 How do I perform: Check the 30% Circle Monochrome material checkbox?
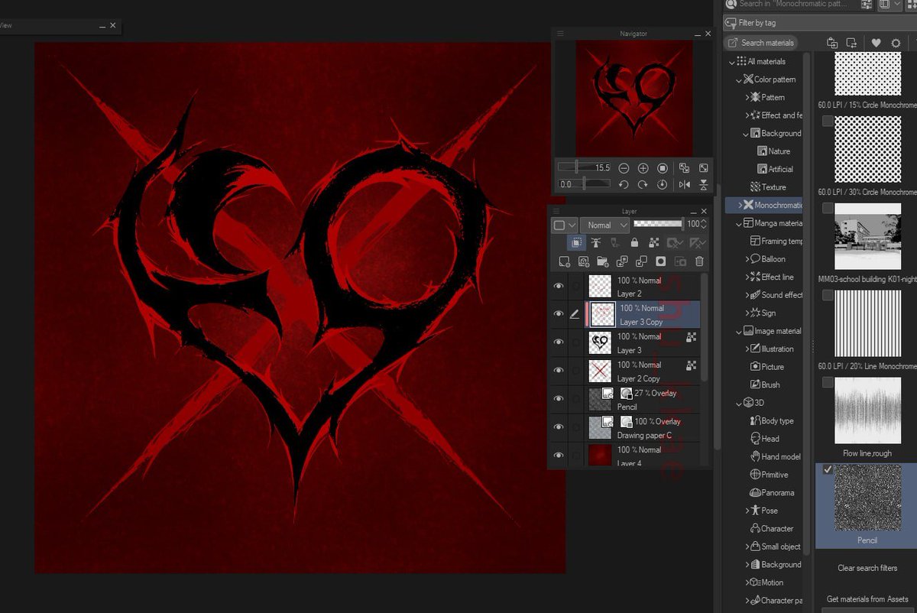828,121
